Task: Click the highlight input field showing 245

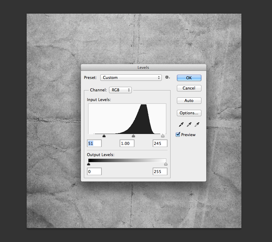Action: (160, 143)
